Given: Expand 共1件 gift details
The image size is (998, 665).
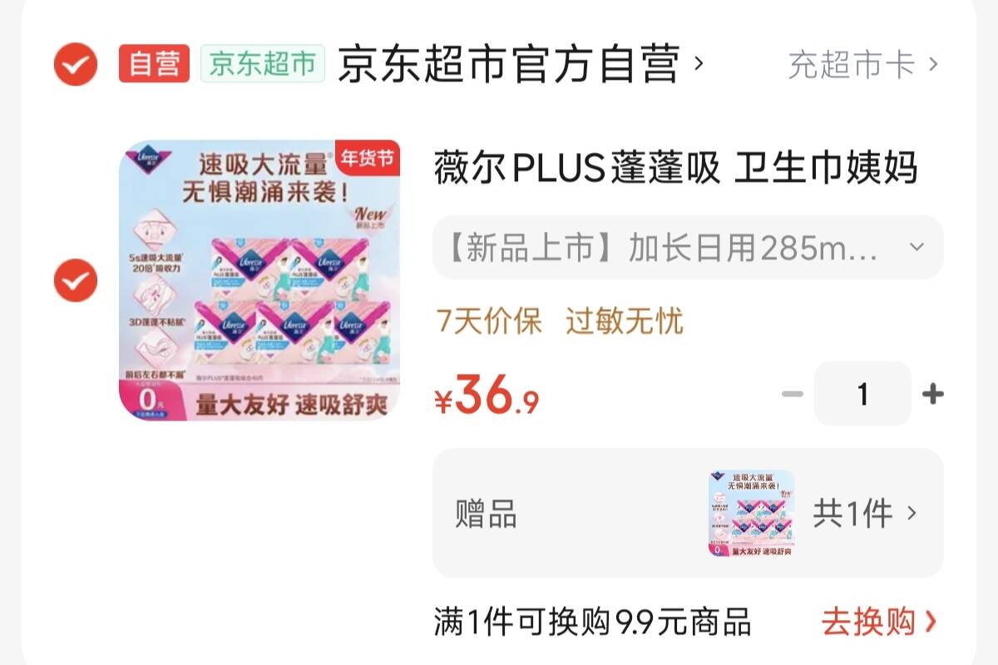Looking at the screenshot, I should pyautogui.click(x=865, y=514).
